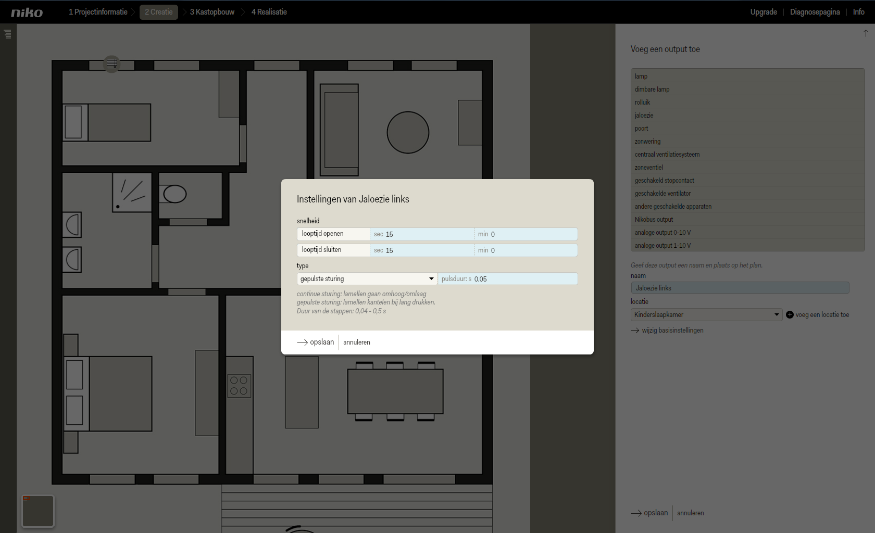
Task: Select geschakelde ventilator output type
Action: (x=747, y=193)
